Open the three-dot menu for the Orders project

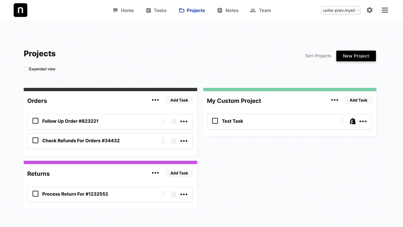click(155, 100)
